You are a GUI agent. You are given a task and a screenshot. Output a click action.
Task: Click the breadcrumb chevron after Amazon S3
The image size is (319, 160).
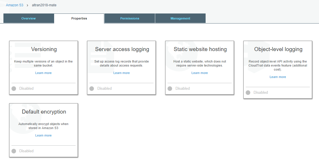[27, 5]
